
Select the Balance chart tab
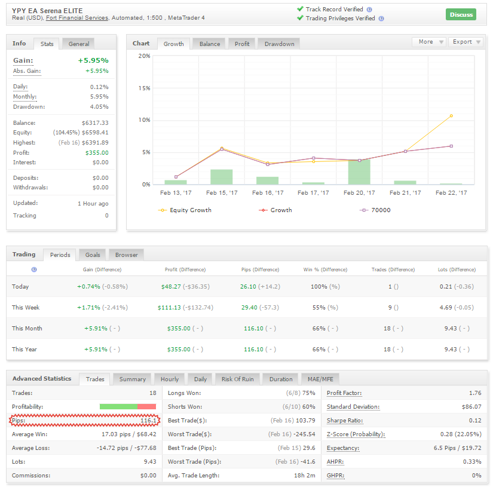click(x=210, y=44)
